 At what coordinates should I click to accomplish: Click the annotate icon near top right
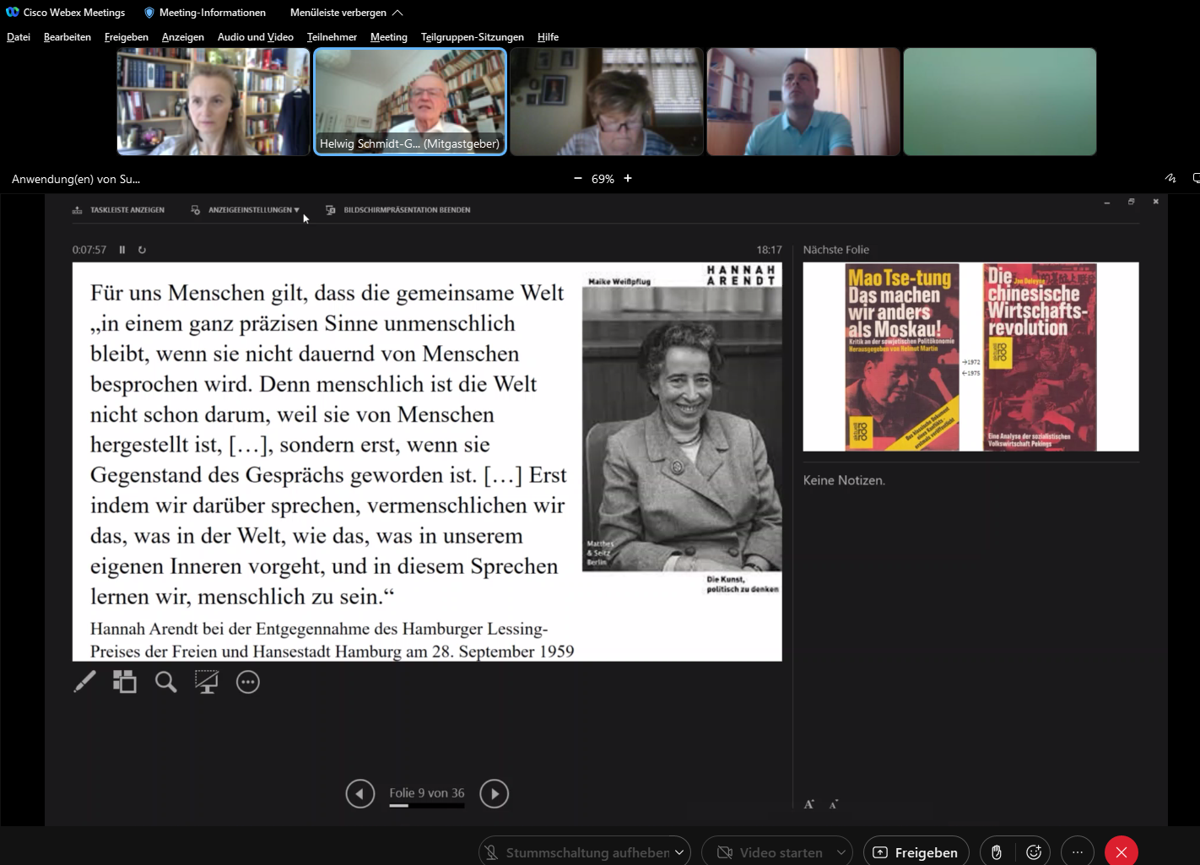click(x=1170, y=178)
